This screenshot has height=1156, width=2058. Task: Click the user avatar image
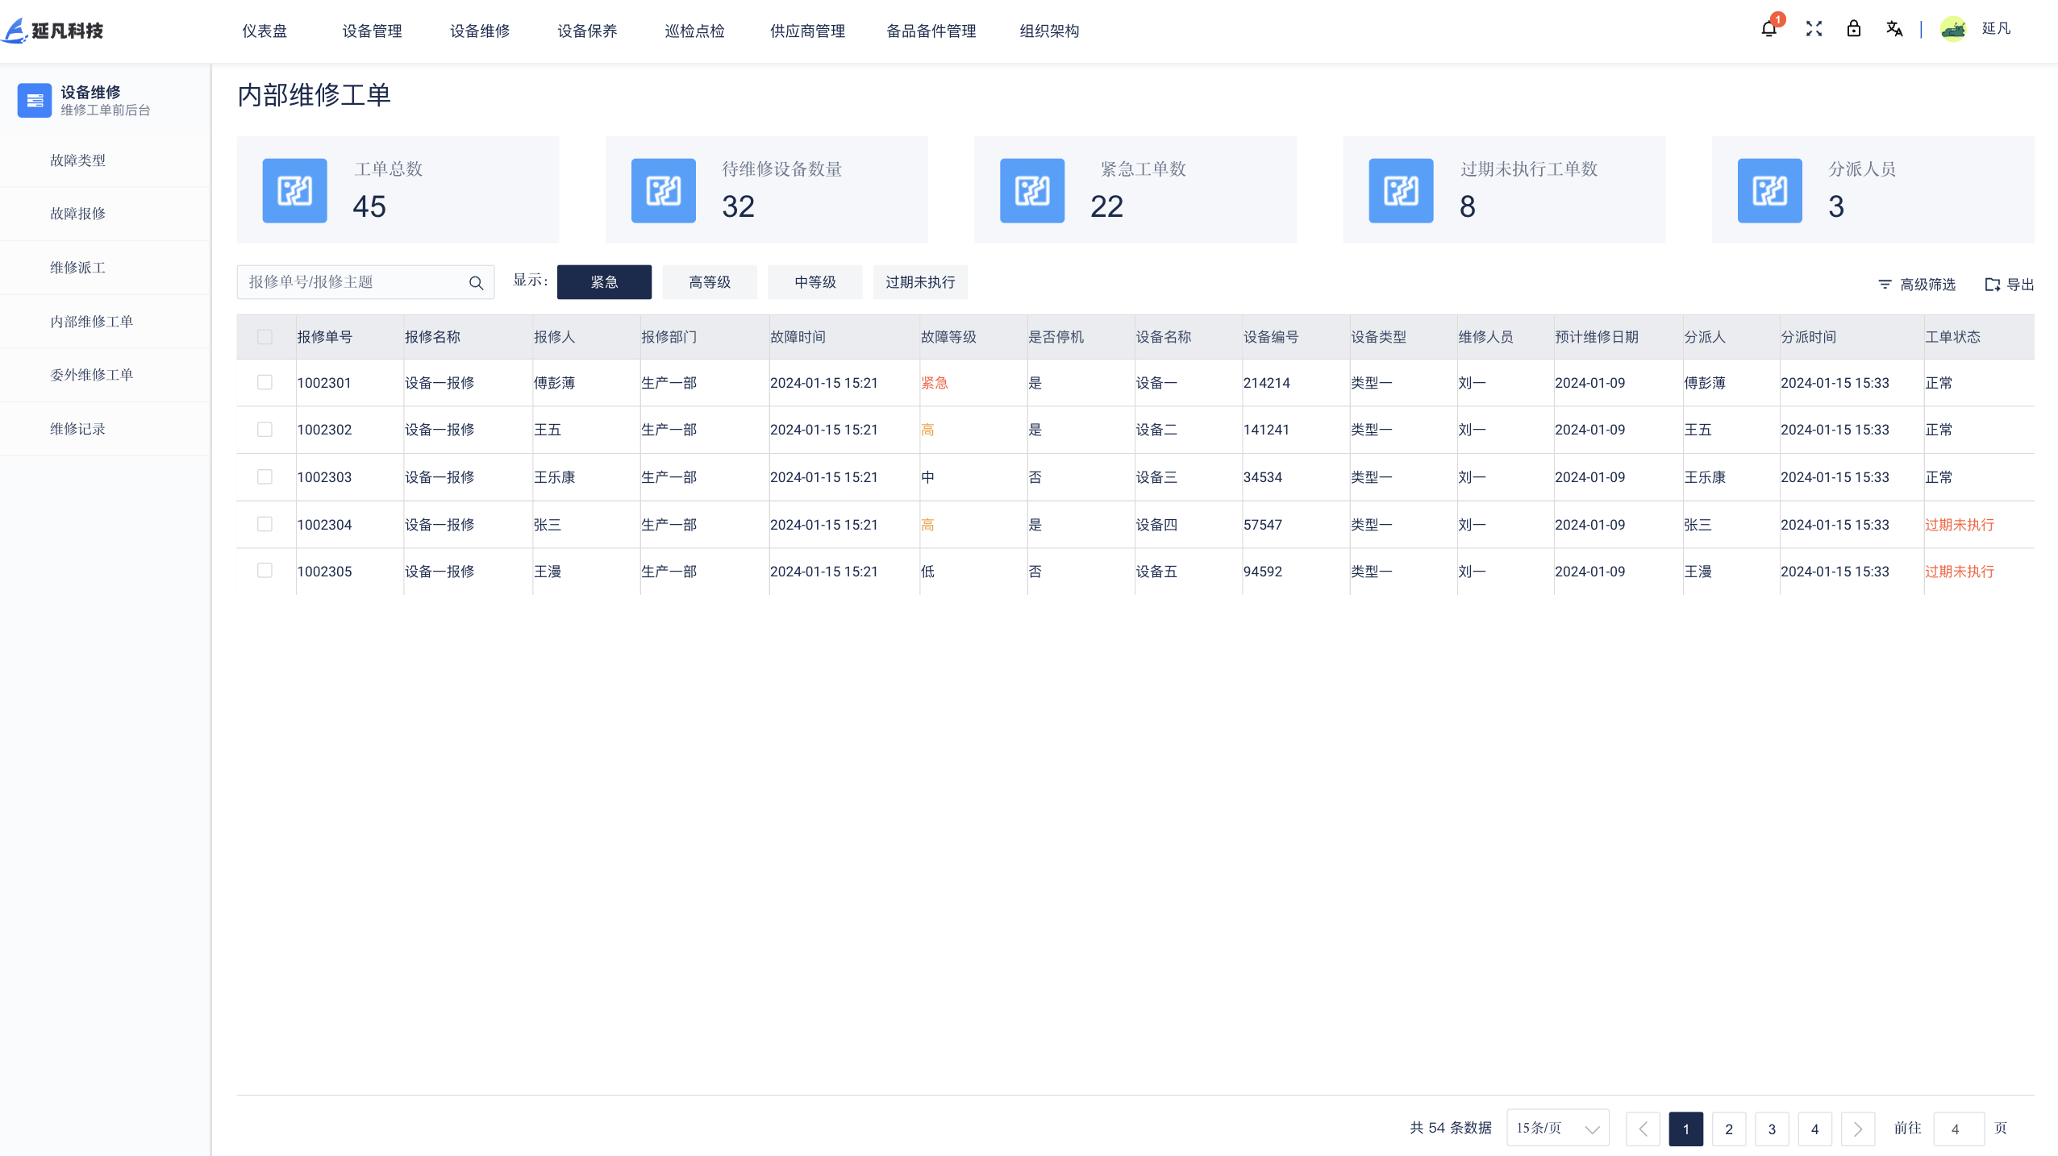tap(1953, 29)
